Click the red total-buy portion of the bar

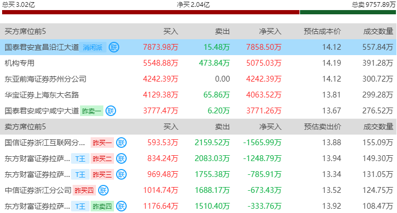coord(151,12)
